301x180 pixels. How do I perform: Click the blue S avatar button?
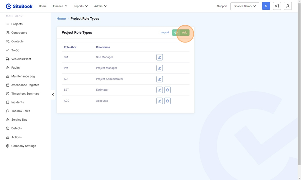tap(266, 6)
